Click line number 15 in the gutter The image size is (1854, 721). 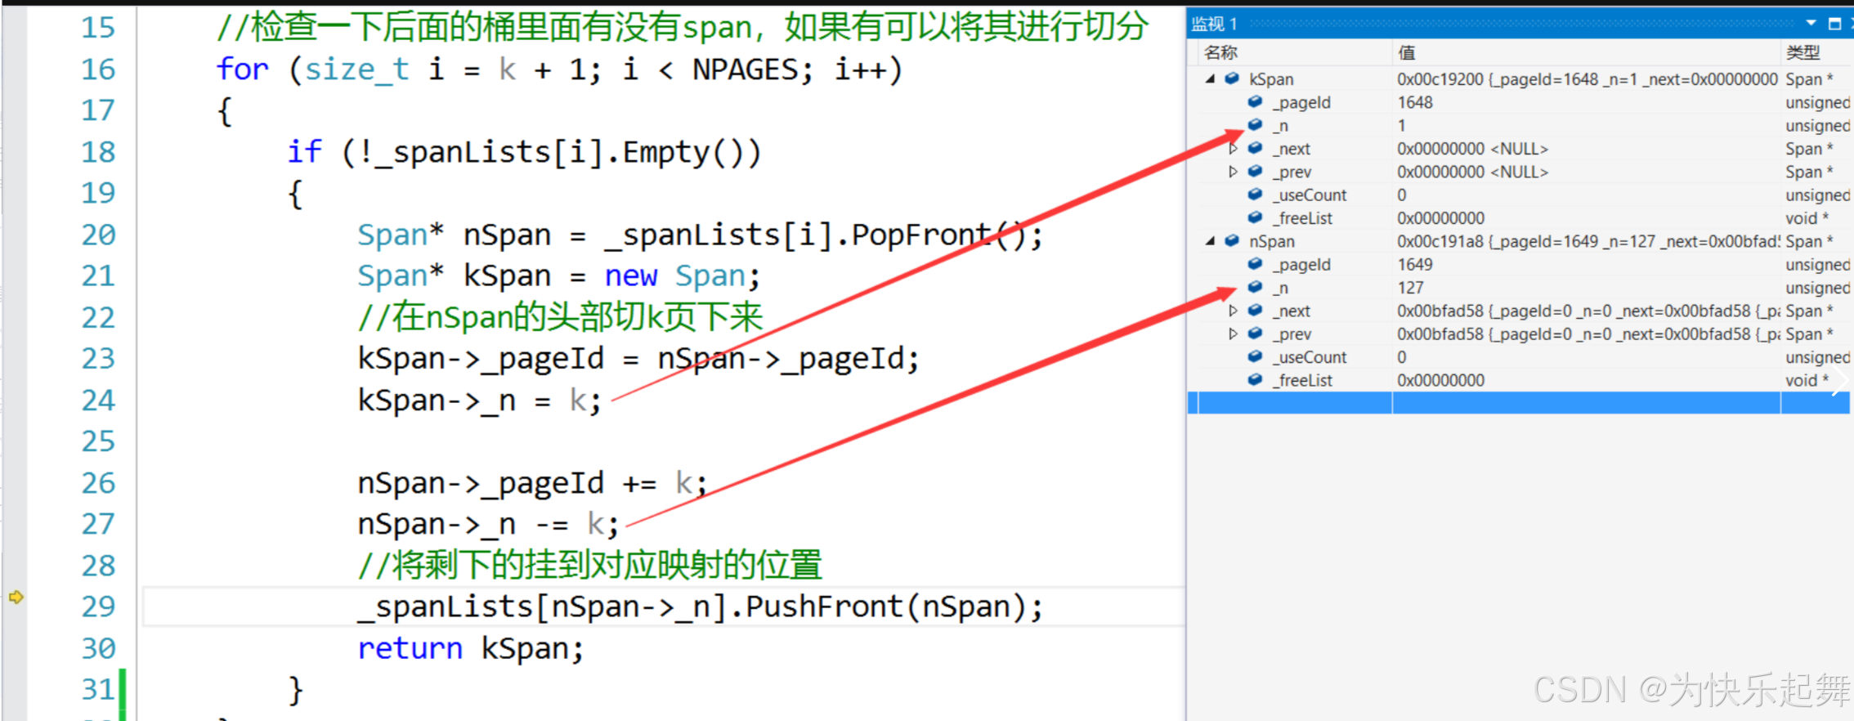98,28
